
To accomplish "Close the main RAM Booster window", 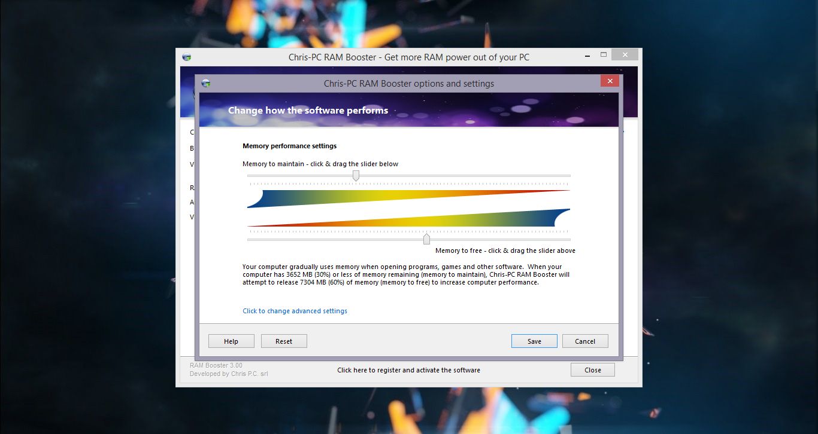I will click(625, 54).
